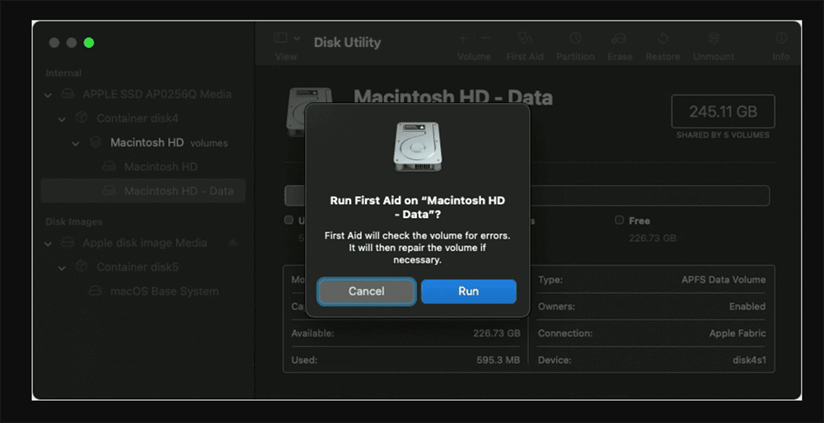Click the First Aid toolbar icon
824x423 pixels.
[524, 39]
